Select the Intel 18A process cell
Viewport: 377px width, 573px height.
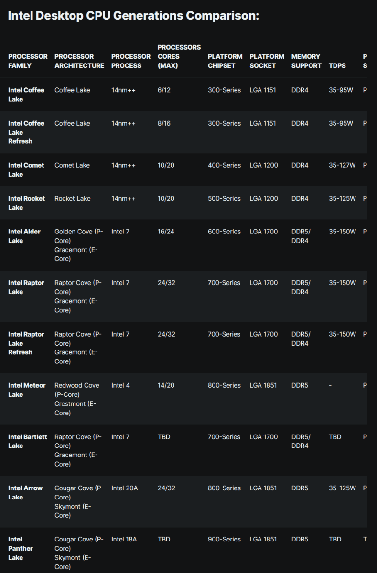(124, 539)
